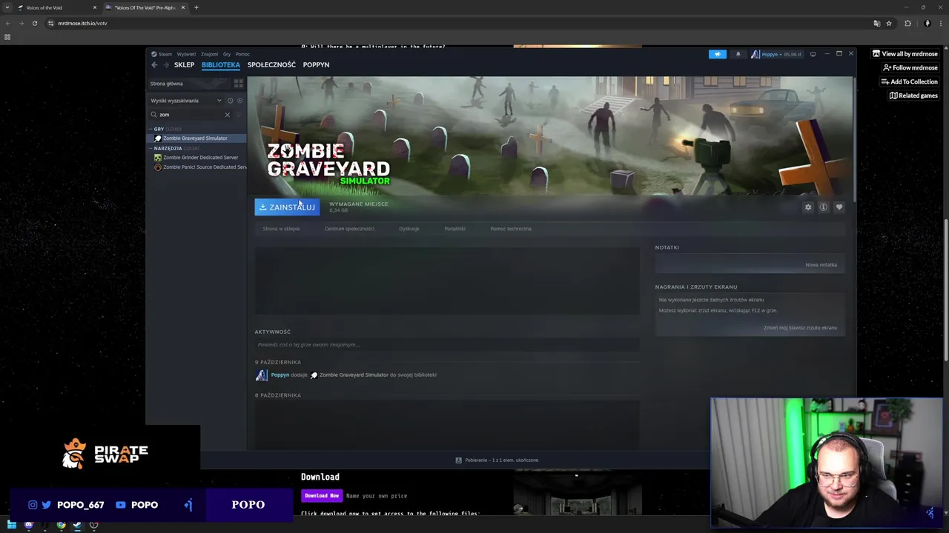The image size is (949, 533).
Task: Bookmark the page with the star icon
Action: [x=889, y=23]
